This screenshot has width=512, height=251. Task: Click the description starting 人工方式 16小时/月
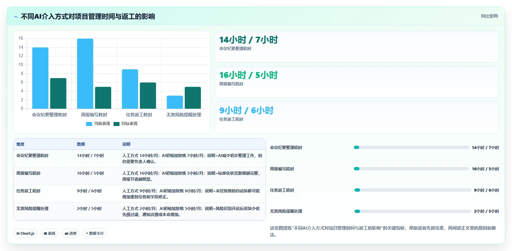[191, 176]
